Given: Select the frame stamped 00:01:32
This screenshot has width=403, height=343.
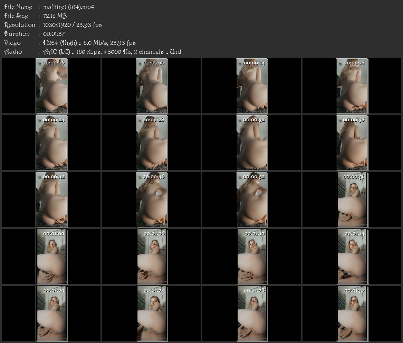Looking at the screenshot, I should point(352,314).
